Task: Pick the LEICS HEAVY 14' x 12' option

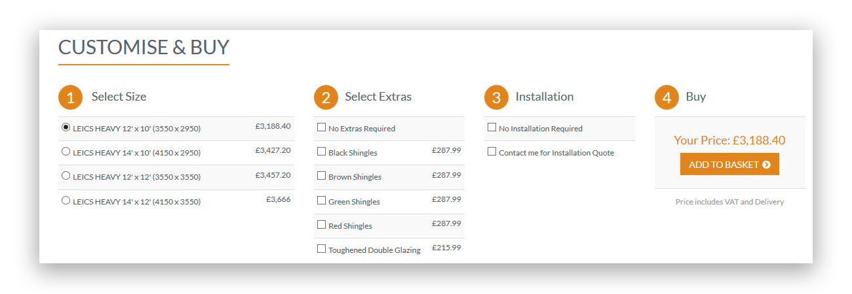Action: coord(66,201)
